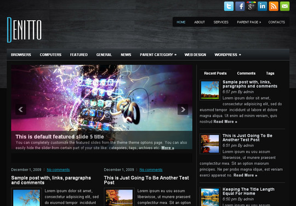Follow the slide's More » link

pyautogui.click(x=168, y=148)
